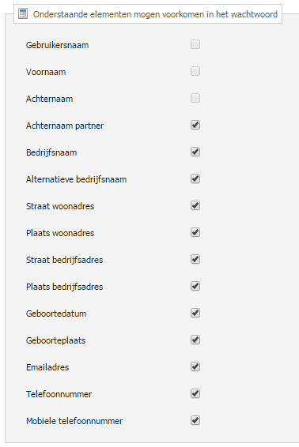Click the Mobiele telefoonnummer label

click(x=74, y=421)
